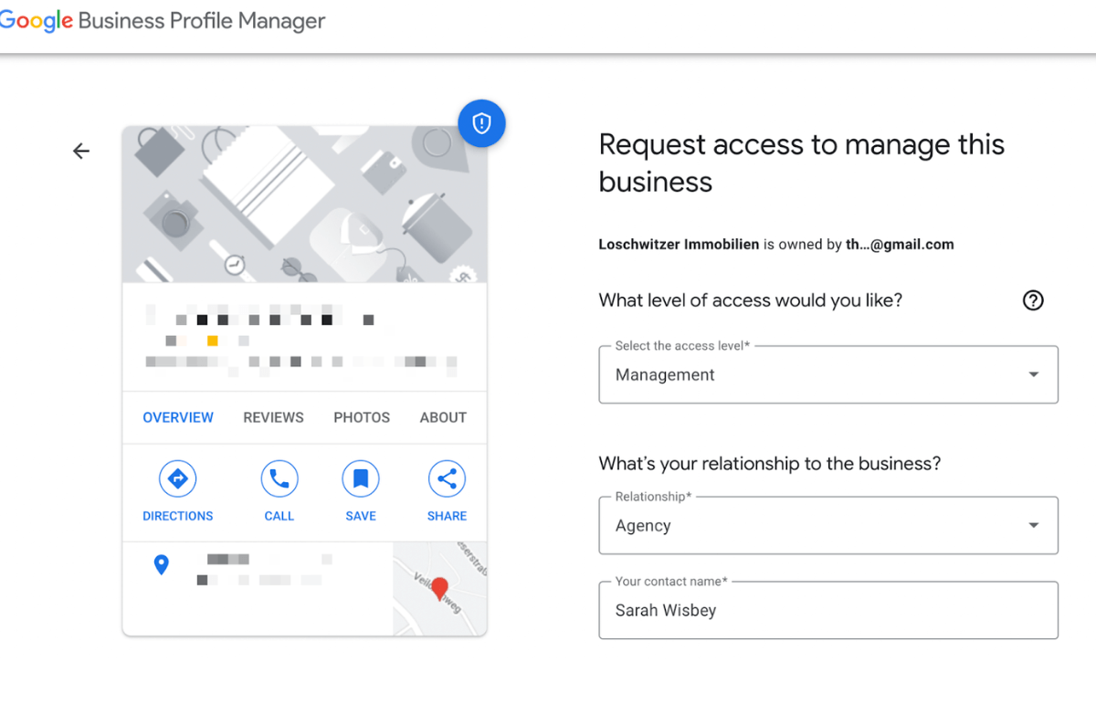Viewport: 1096px width, 704px height.
Task: Click the Call icon in the profile preview
Action: pyautogui.click(x=279, y=478)
